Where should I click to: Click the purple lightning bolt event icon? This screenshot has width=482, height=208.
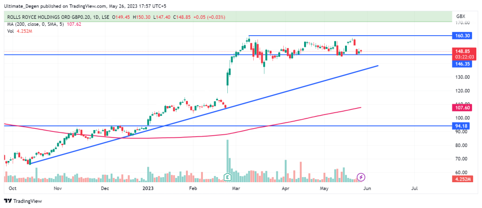click(x=361, y=177)
